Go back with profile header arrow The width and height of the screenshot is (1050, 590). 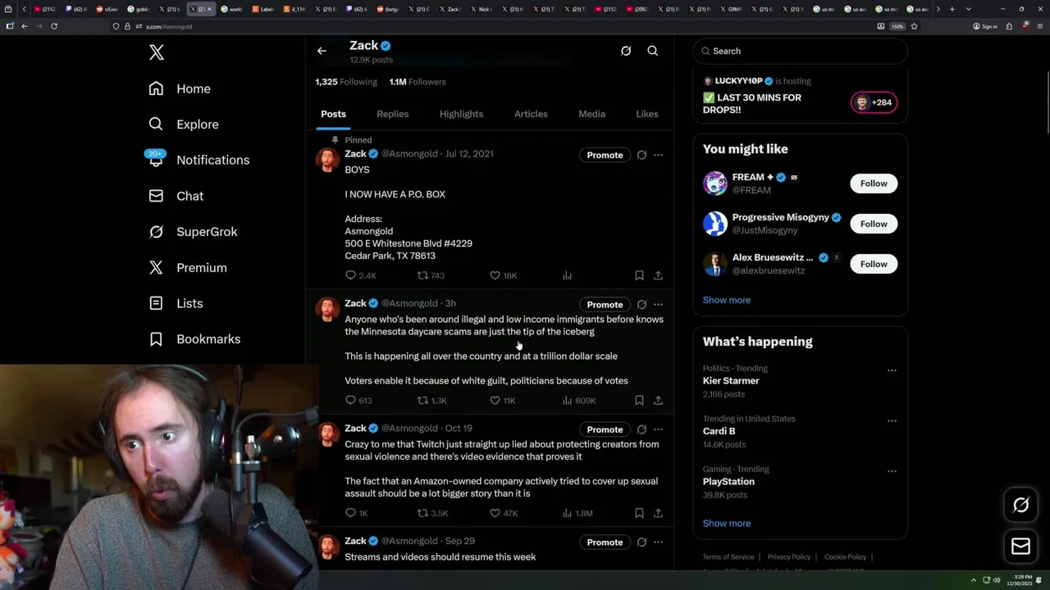[322, 51]
